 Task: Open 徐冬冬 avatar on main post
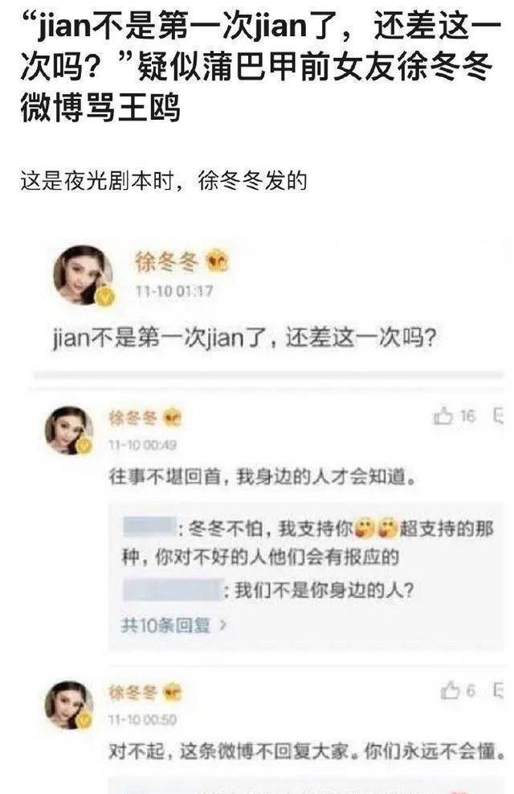(x=84, y=274)
